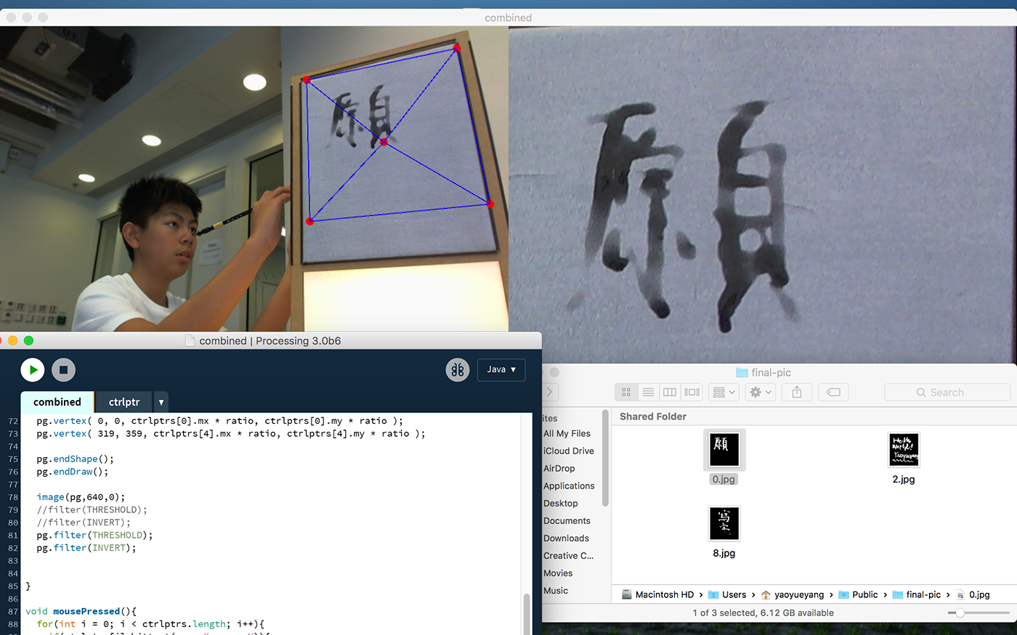
Task: Click the red control point near the paintbrush tip
Action: coord(310,221)
